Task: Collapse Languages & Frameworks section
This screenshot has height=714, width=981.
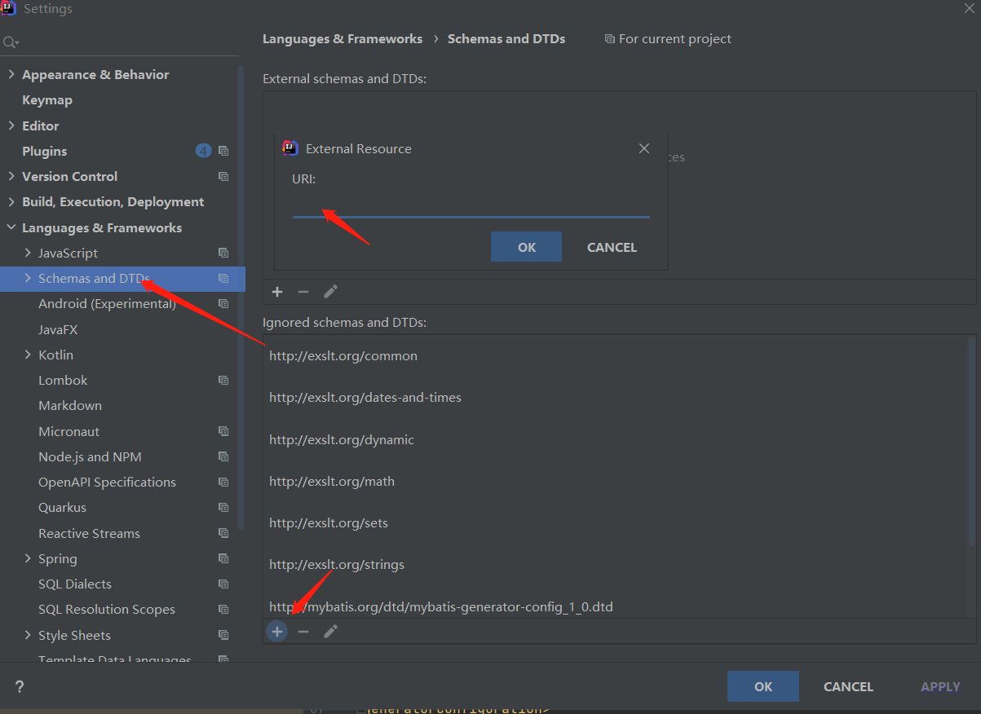Action: (11, 227)
